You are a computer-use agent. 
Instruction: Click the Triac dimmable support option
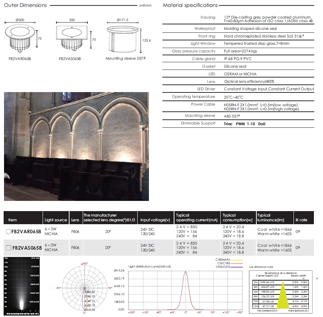(x=228, y=124)
